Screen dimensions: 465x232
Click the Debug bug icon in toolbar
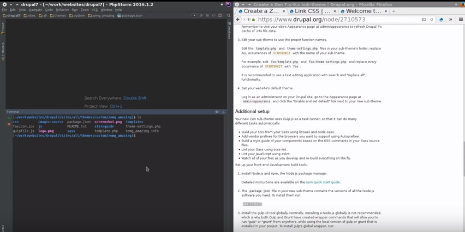[x=207, y=15]
